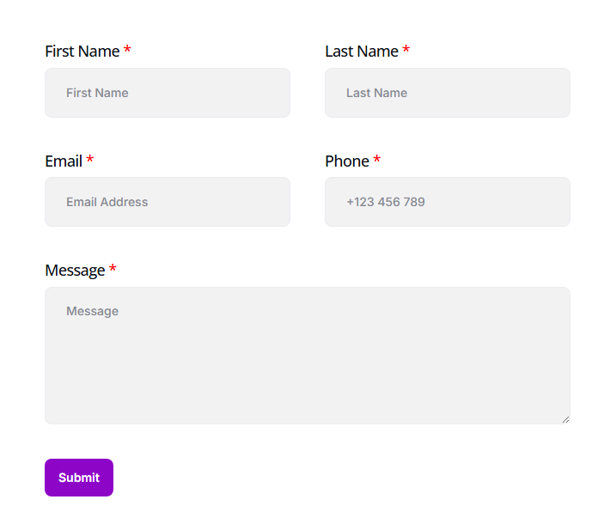Viewport: 616px width, 530px height.
Task: Select the Email Address input field
Action: coord(168,202)
